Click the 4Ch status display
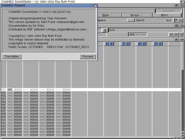Screen dimensions: 185x139 pyautogui.click(x=138, y=35)
